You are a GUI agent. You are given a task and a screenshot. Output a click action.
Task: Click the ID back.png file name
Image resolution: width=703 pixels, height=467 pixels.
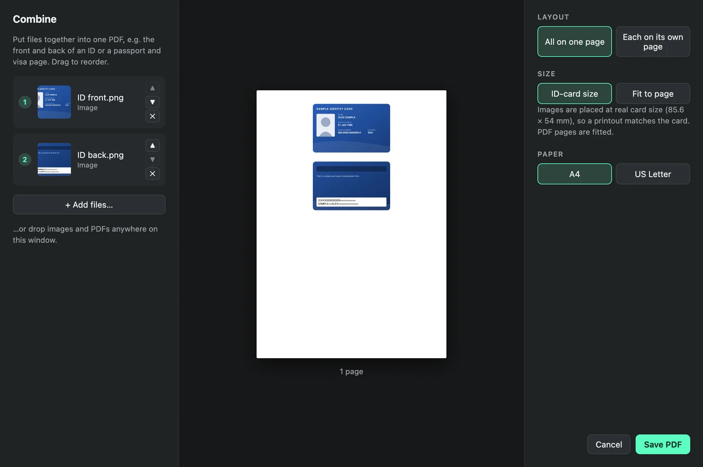(x=101, y=155)
